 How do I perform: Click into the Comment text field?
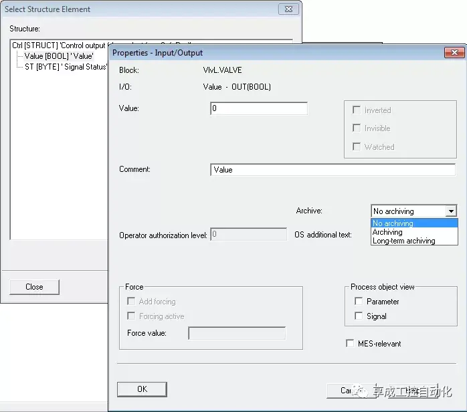tap(333, 170)
